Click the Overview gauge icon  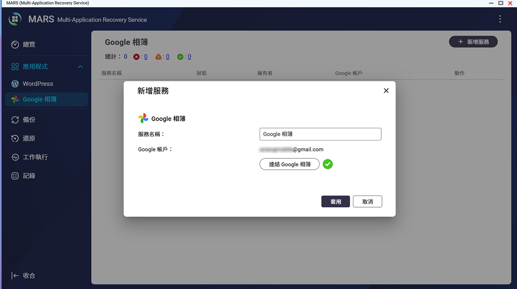(x=15, y=45)
